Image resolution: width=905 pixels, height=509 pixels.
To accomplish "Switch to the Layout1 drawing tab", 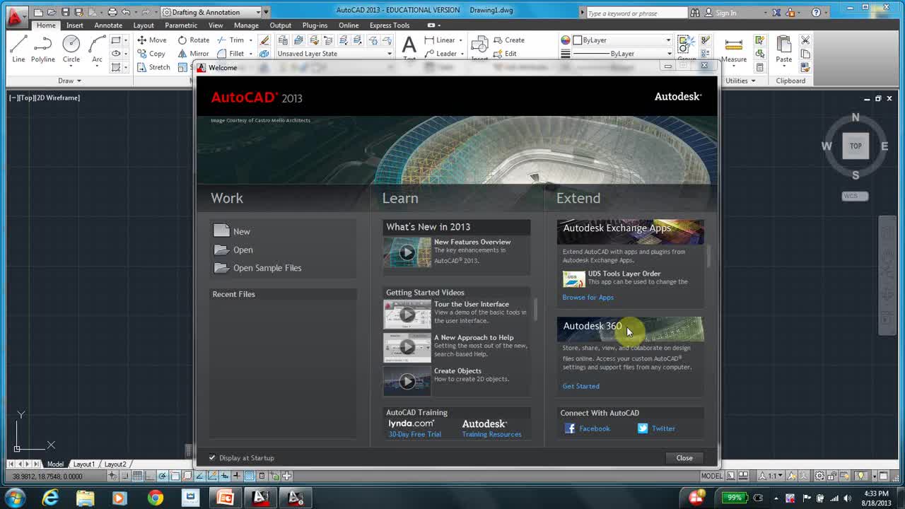I will click(x=83, y=464).
